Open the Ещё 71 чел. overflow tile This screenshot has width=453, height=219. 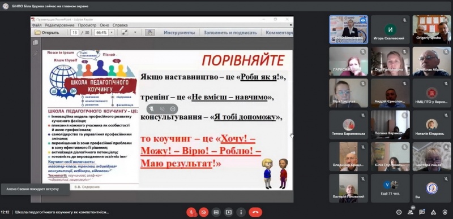click(390, 188)
